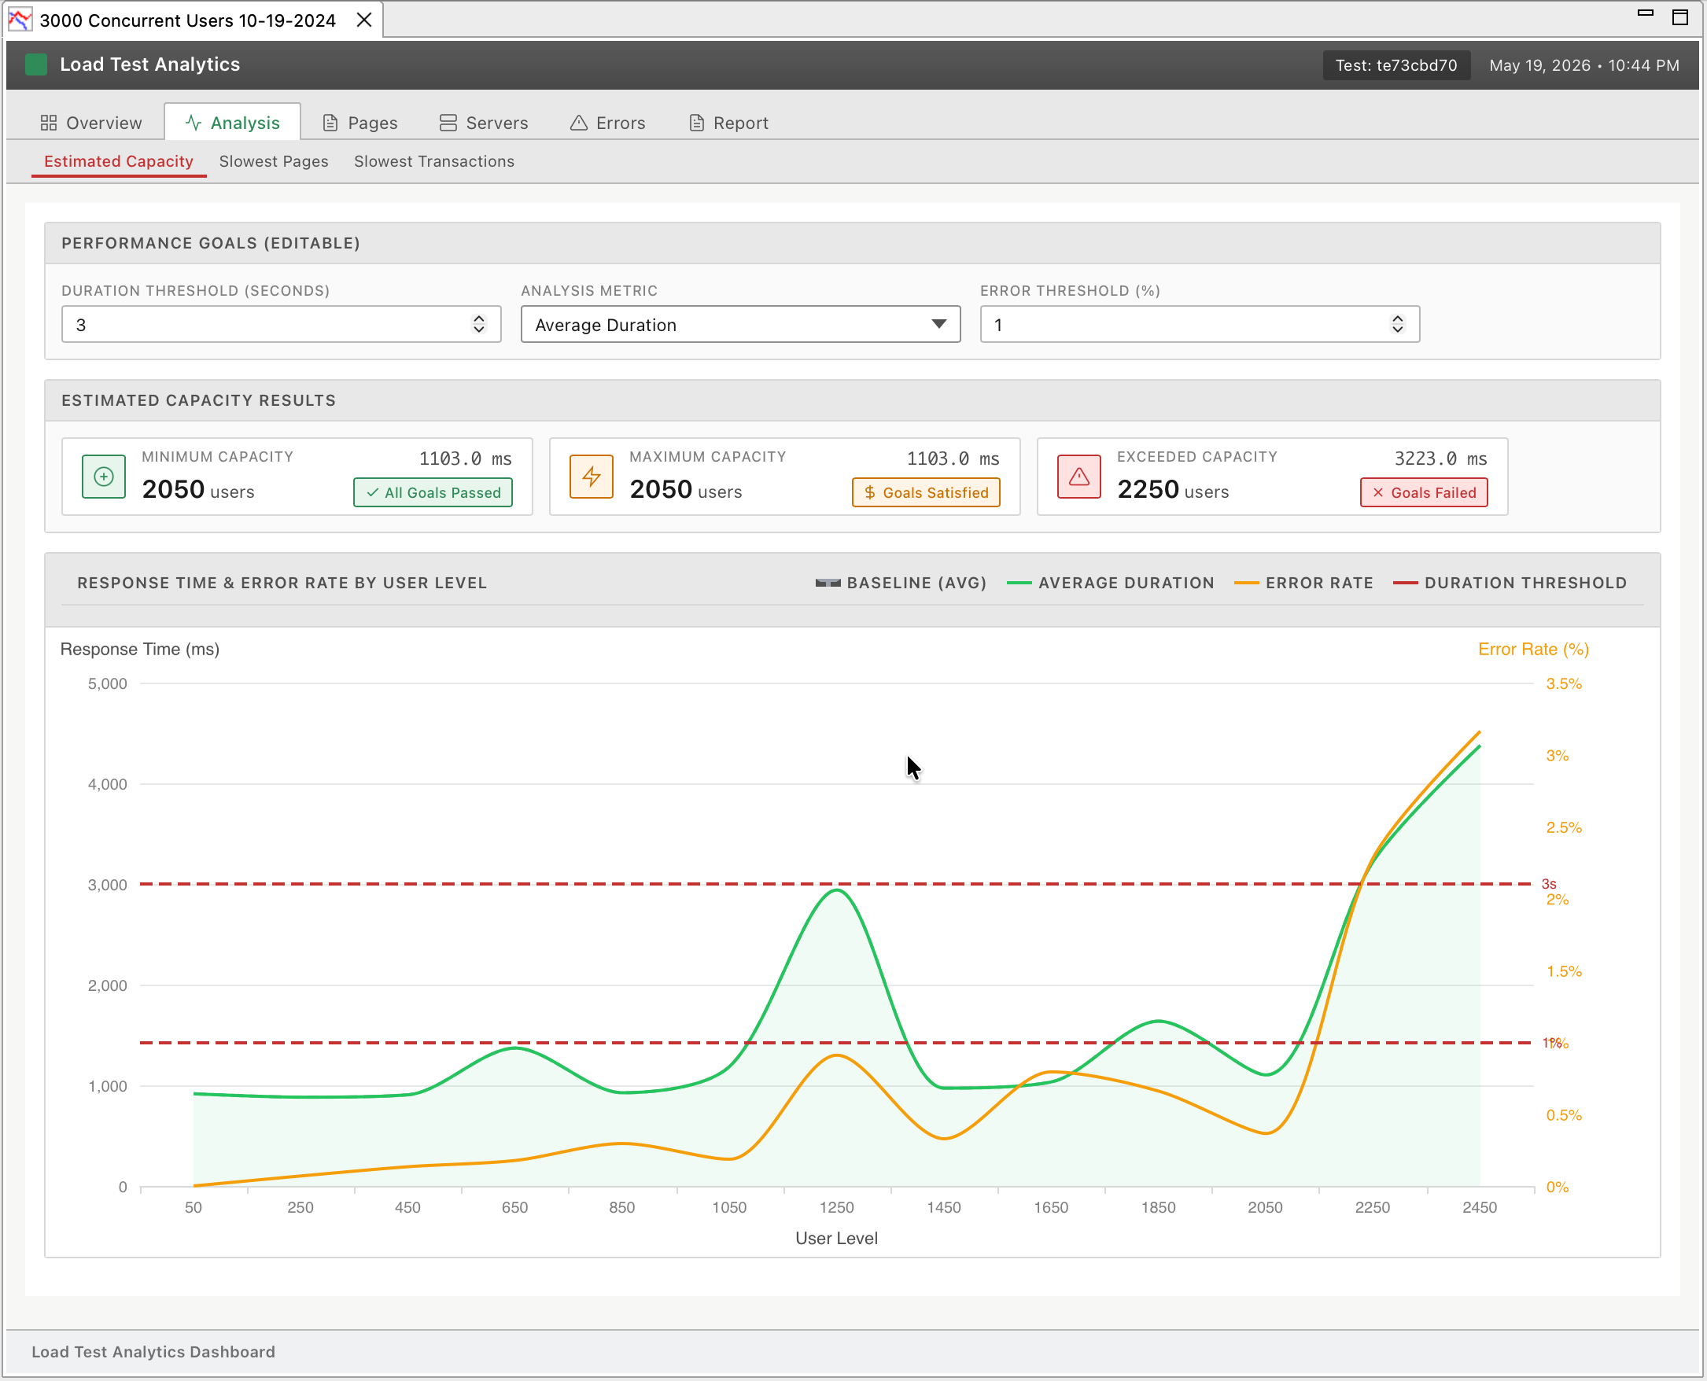Click the Servers stack icon
1707x1381 pixels.
[448, 123]
